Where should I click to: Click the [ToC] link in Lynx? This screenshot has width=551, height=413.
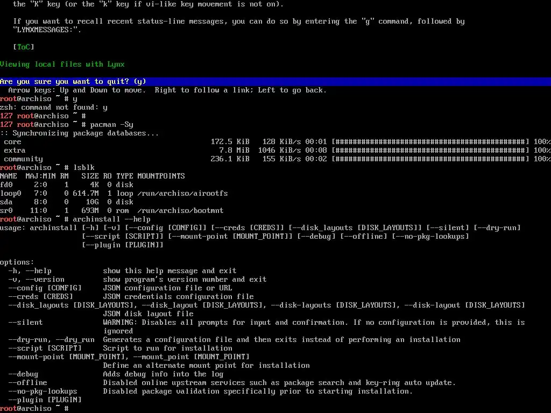pyautogui.click(x=24, y=47)
